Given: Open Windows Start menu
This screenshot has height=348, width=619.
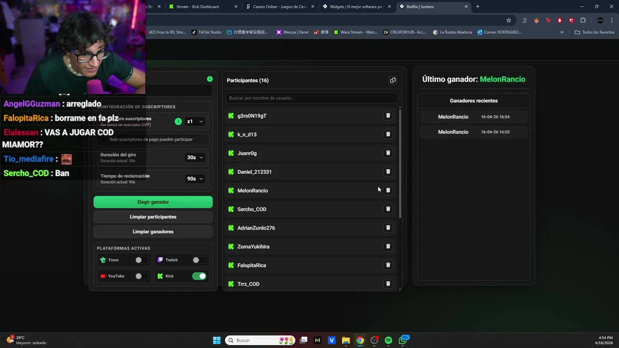Looking at the screenshot, I should (217, 340).
